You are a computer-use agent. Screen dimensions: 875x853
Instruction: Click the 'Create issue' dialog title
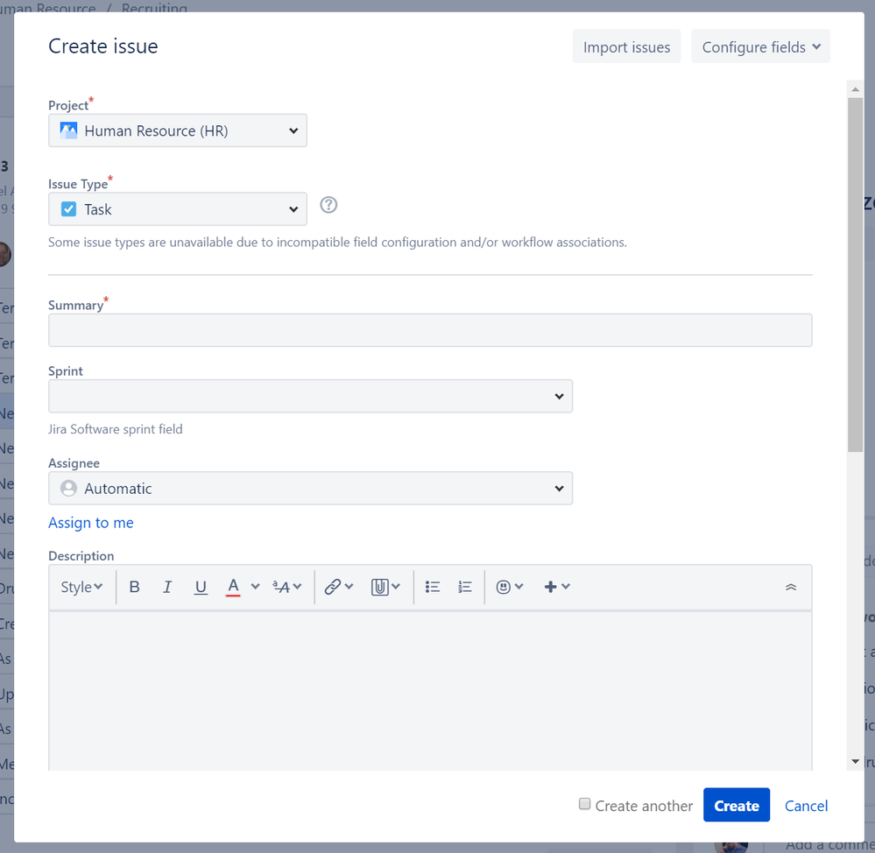pyautogui.click(x=103, y=46)
